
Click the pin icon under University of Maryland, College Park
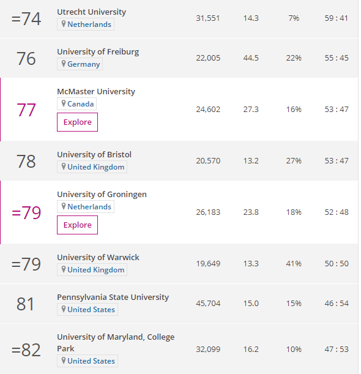point(64,361)
